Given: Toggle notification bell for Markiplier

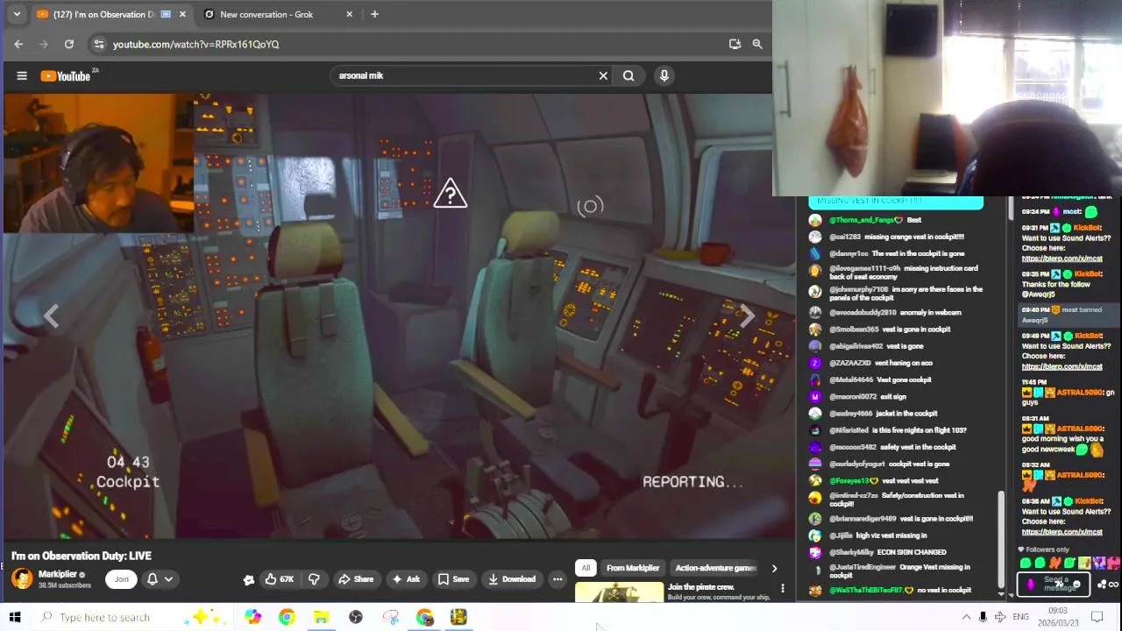Looking at the screenshot, I should pyautogui.click(x=152, y=579).
